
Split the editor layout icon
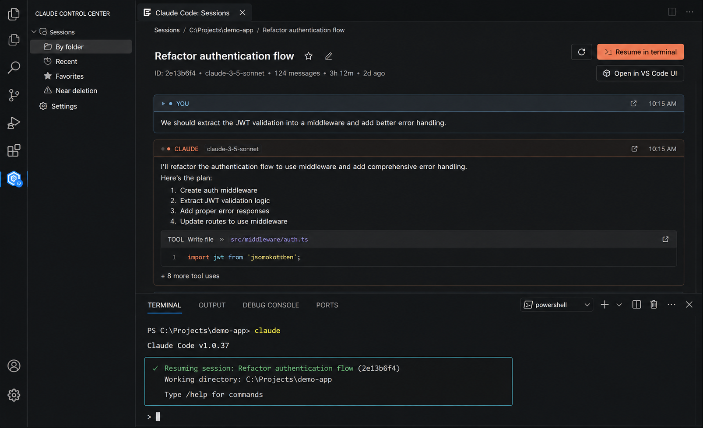pyautogui.click(x=672, y=12)
